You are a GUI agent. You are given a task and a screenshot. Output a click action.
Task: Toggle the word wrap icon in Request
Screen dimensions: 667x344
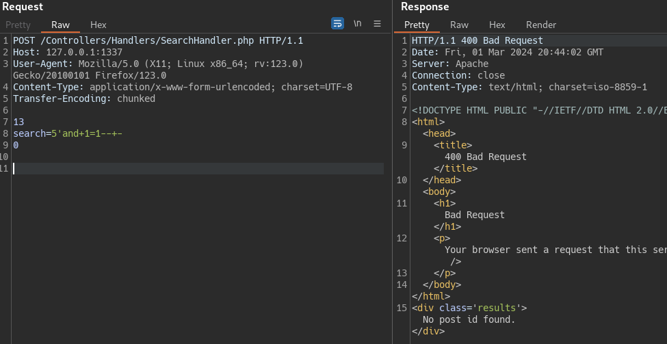point(337,24)
